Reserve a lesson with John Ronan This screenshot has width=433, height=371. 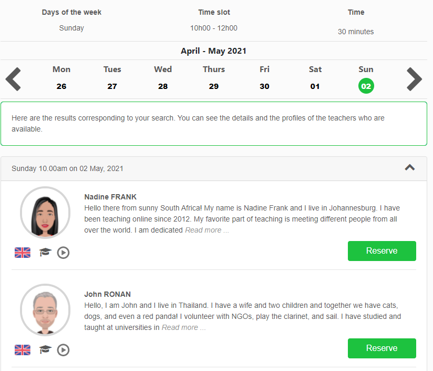[382, 348]
